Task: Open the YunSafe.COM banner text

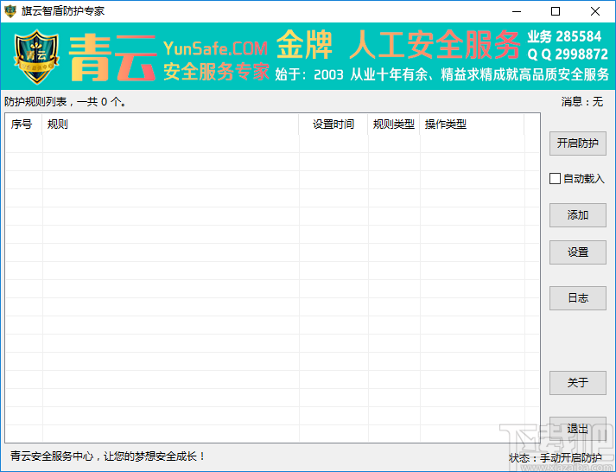Action: pyautogui.click(x=215, y=48)
